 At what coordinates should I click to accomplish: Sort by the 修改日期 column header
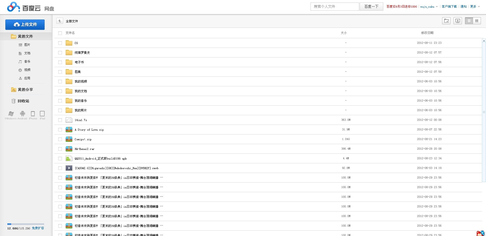pyautogui.click(x=427, y=33)
